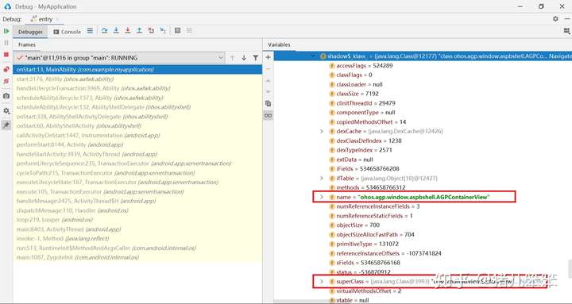The width and height of the screenshot is (572, 304).
Task: Toggle Mute Breakpoints in the debug sidebar
Action: [x=6, y=81]
